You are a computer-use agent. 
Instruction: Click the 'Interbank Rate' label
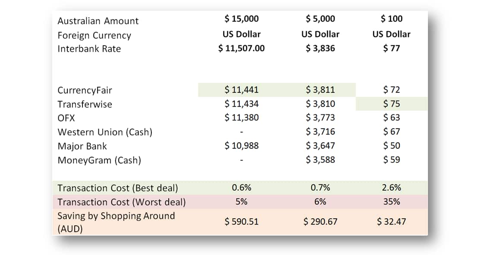[89, 49]
